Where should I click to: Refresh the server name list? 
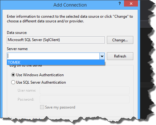pyautogui.click(x=120, y=56)
